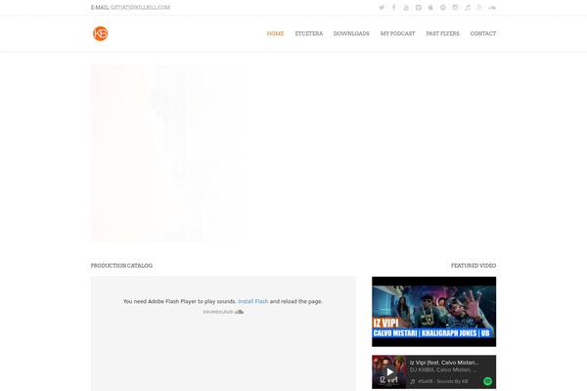Viewport: 587px width, 391px height.
Task: Click the Install Flash link
Action: pos(253,301)
